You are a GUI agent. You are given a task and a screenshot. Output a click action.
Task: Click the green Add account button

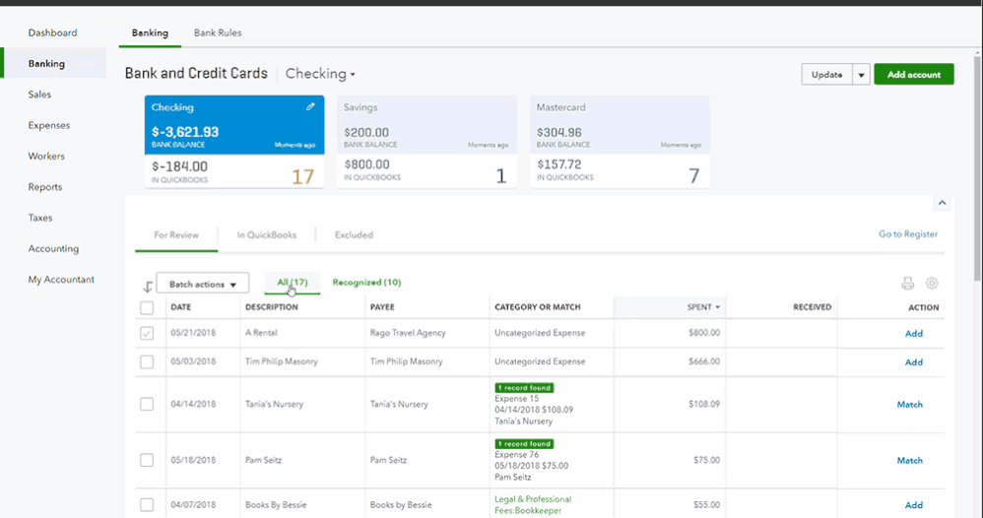913,75
